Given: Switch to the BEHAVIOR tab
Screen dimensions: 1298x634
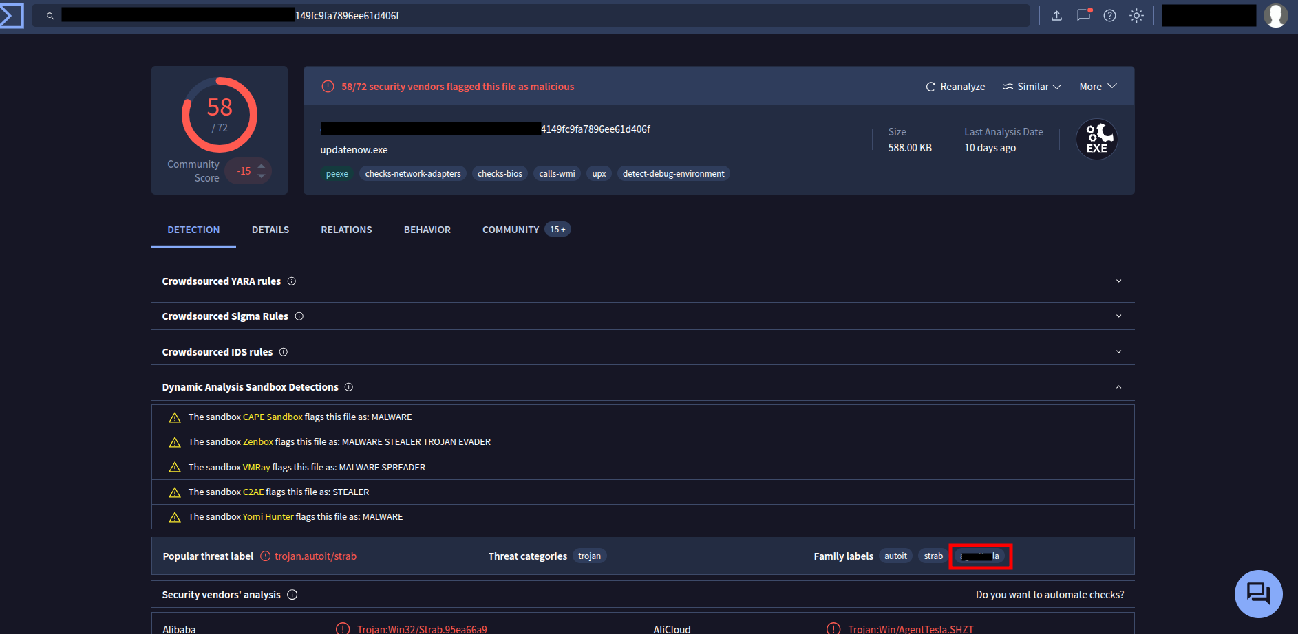Looking at the screenshot, I should 427,230.
